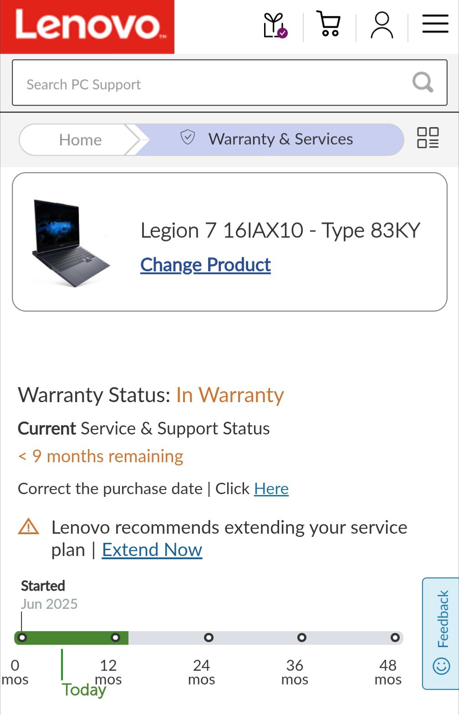
Task: Click the 12 mos timeline marker
Action: pyautogui.click(x=116, y=638)
